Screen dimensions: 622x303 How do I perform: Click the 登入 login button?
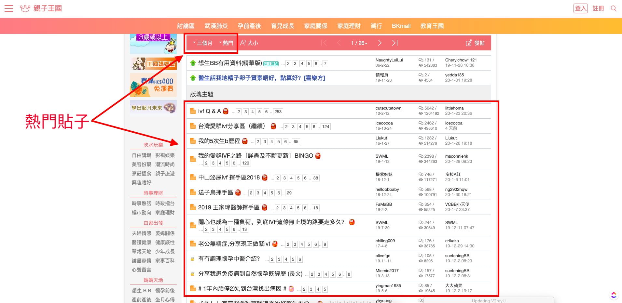(x=580, y=8)
